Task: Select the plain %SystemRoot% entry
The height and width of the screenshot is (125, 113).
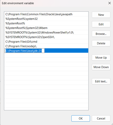Action: [46, 23]
